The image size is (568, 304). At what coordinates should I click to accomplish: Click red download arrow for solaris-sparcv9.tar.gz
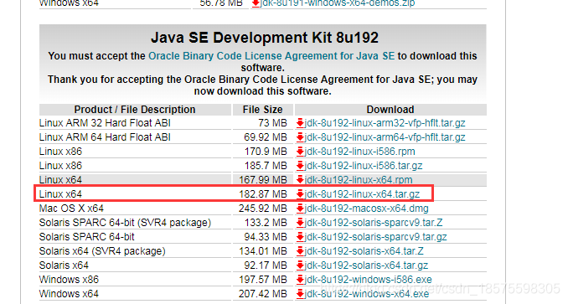(x=300, y=237)
